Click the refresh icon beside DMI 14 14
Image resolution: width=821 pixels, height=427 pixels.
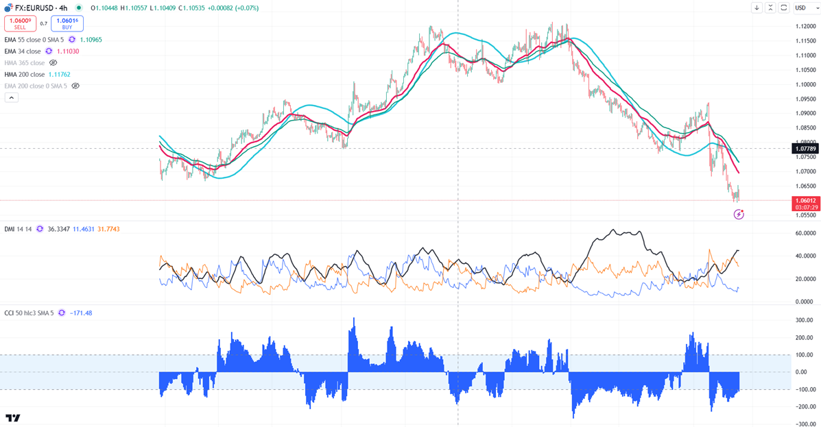click(x=40, y=229)
